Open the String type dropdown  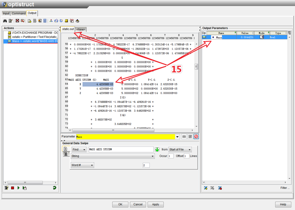(113, 156)
